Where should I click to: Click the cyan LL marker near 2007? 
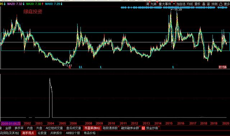pos(80,67)
